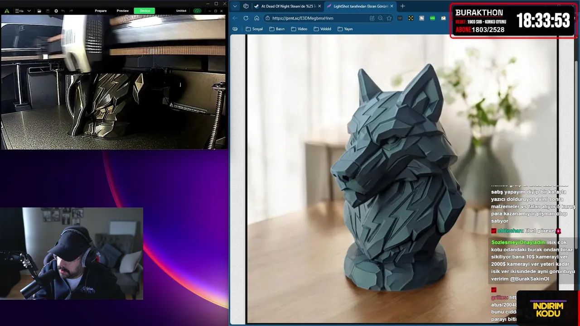Open the Basın bookmarks folder
The width and height of the screenshot is (580, 326).
277,29
